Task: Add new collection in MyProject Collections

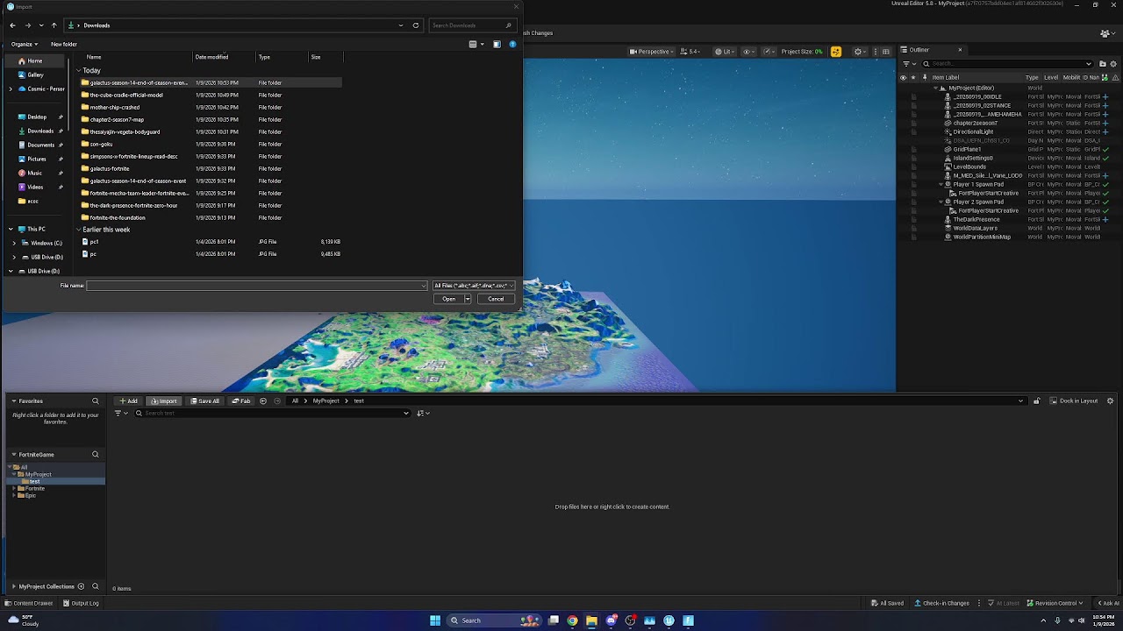Action: point(81,586)
